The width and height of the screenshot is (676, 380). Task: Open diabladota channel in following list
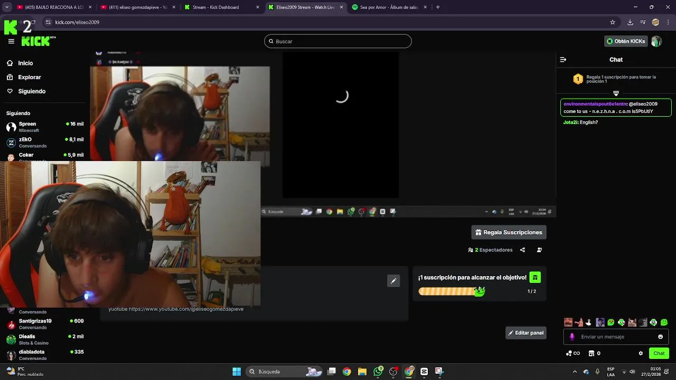45,355
